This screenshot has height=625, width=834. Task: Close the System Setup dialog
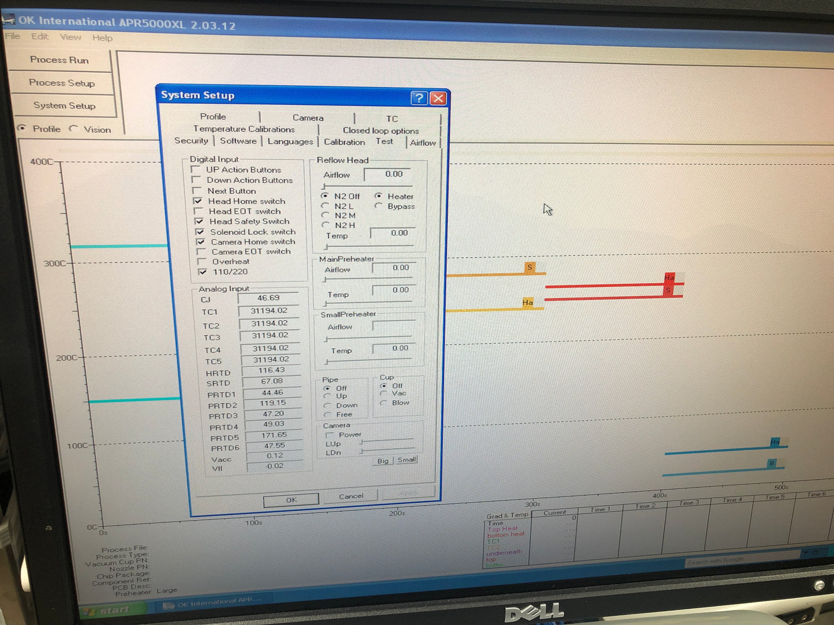tap(439, 98)
